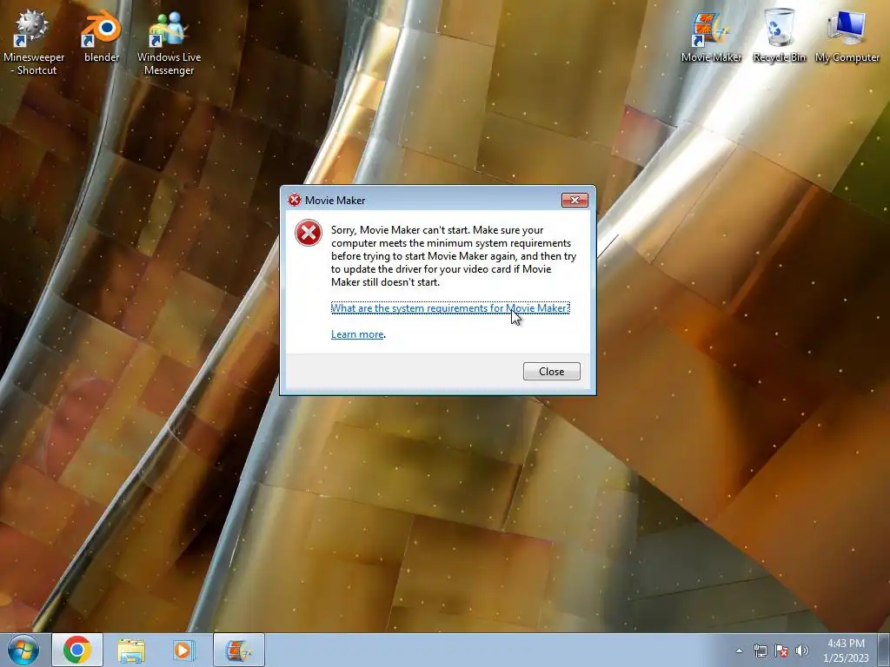Open Windows Media Player from the taskbar
The height and width of the screenshot is (667, 890).
click(184, 650)
